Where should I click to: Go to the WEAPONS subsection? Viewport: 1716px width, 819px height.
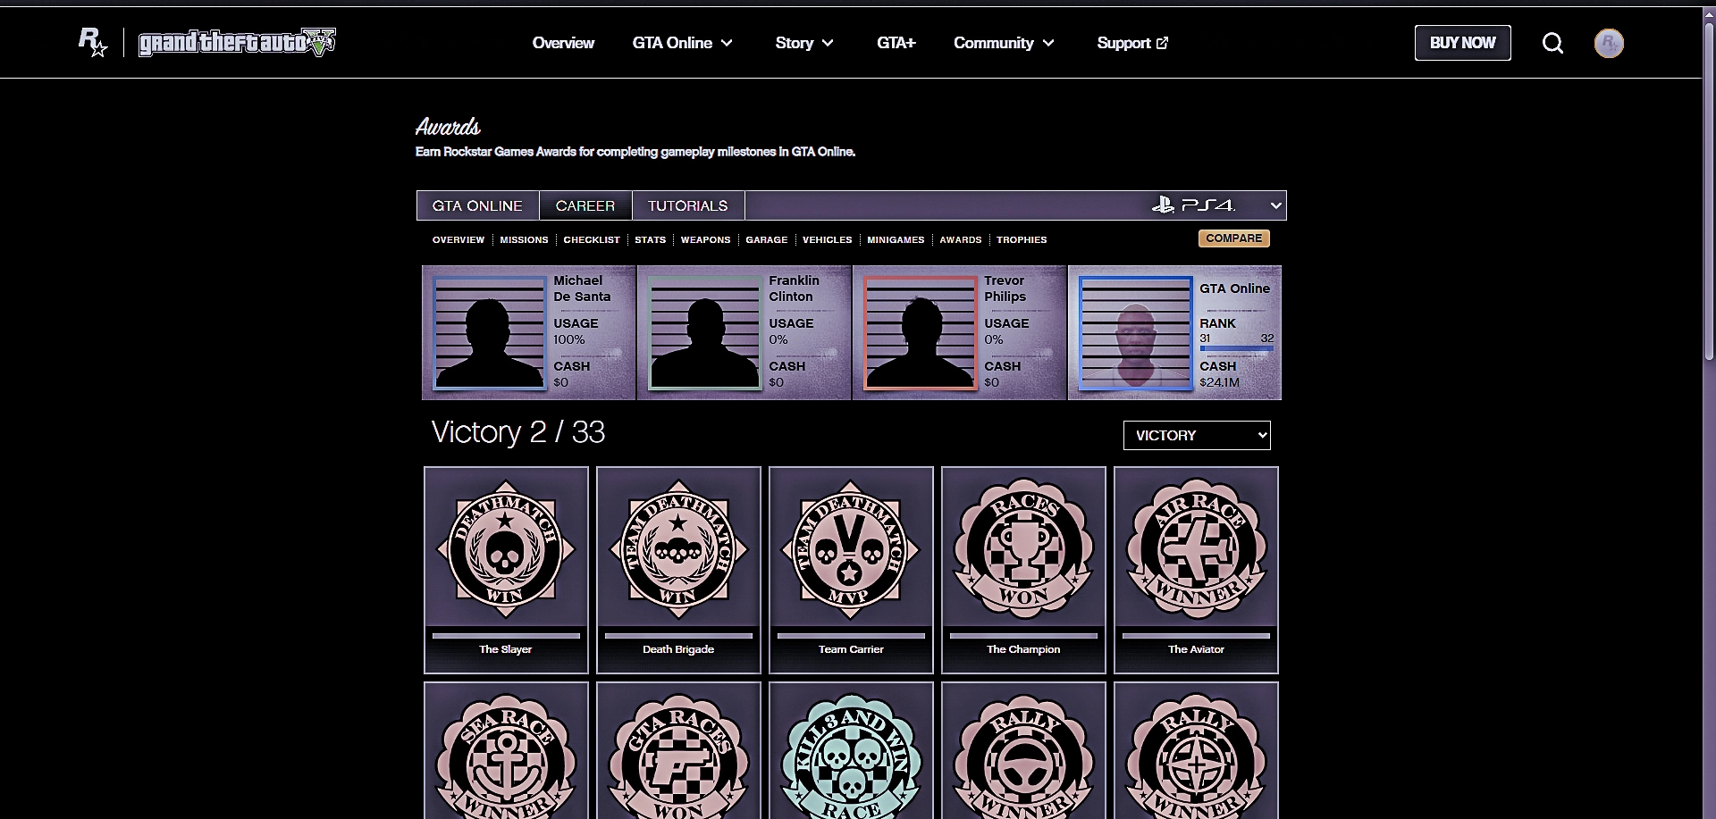(705, 239)
